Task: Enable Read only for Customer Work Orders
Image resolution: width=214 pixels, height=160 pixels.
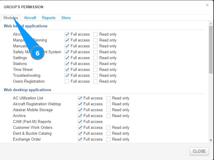Action: [108, 128]
